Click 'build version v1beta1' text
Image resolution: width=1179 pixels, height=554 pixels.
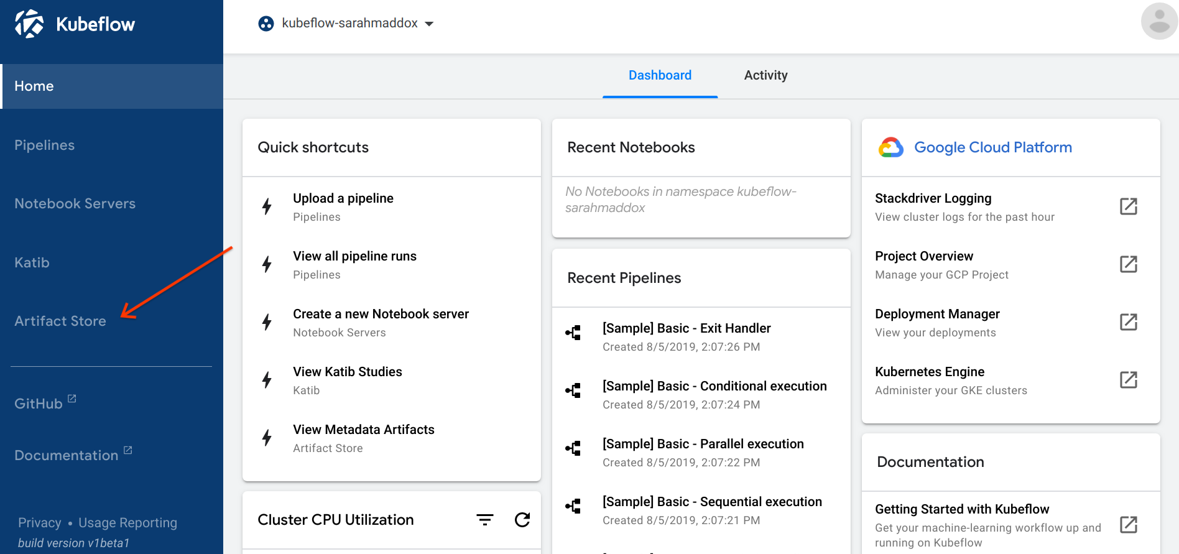pos(73,543)
